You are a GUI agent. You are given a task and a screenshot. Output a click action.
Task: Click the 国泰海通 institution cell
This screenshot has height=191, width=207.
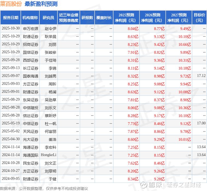31,76
